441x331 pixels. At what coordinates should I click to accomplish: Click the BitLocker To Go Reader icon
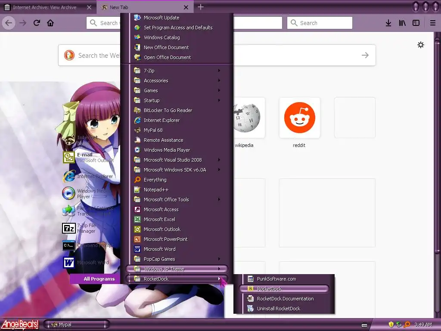(x=137, y=110)
